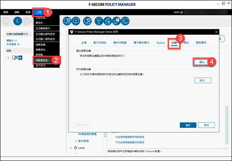232x161 pixels.
Task: Click the monitor with right arrow icon
Action: pos(125,21)
